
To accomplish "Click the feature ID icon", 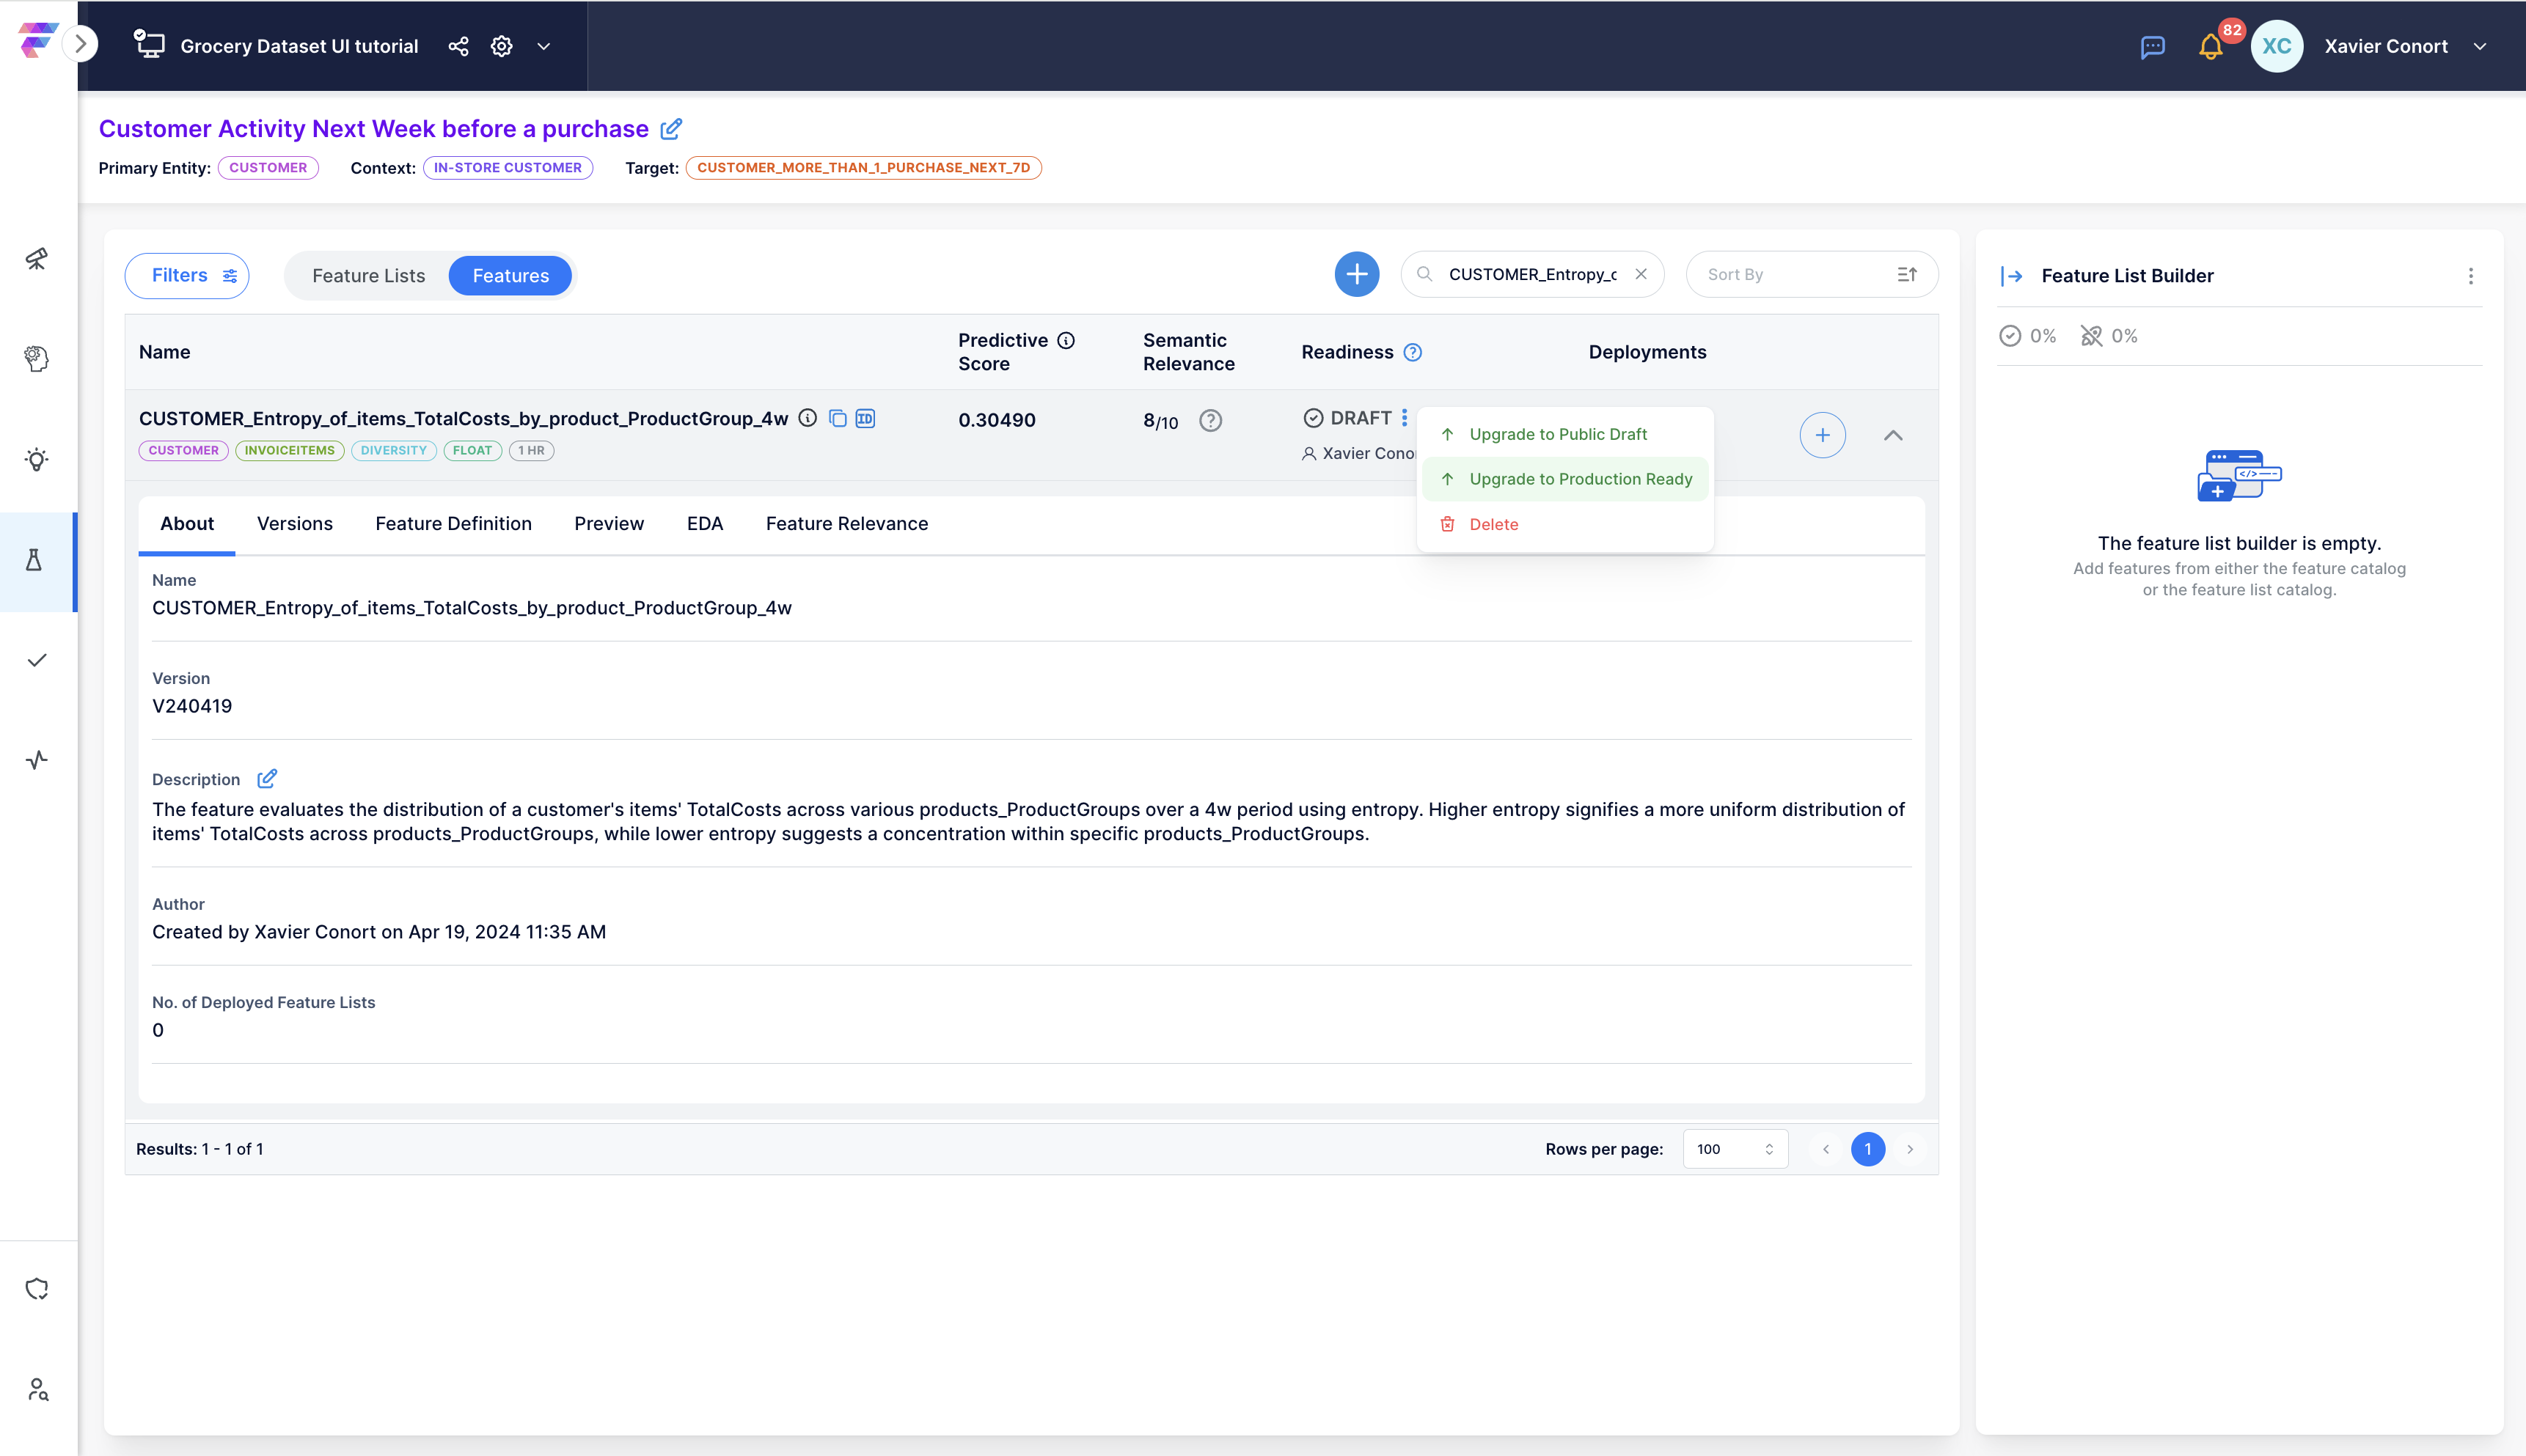I will [865, 418].
